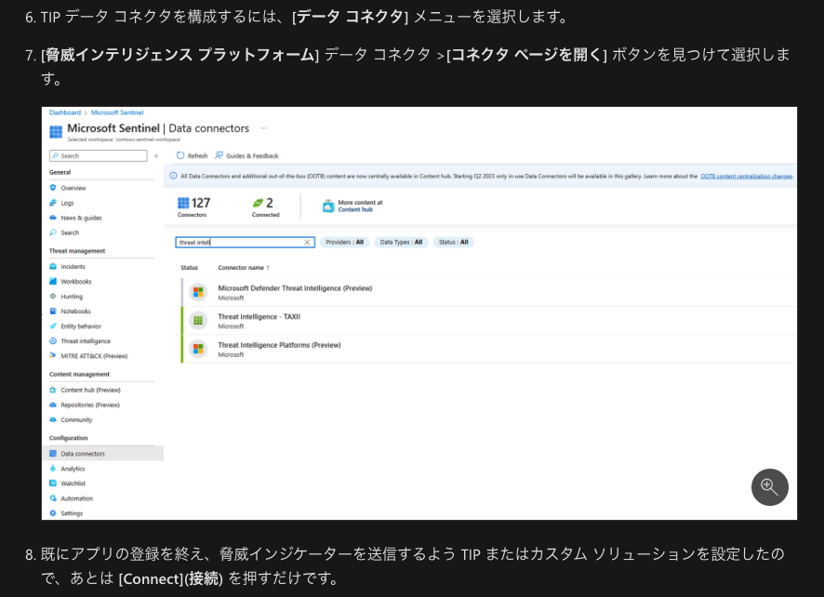Open the OOTB content centralization changes link
Image resolution: width=824 pixels, height=597 pixels.
pos(747,176)
